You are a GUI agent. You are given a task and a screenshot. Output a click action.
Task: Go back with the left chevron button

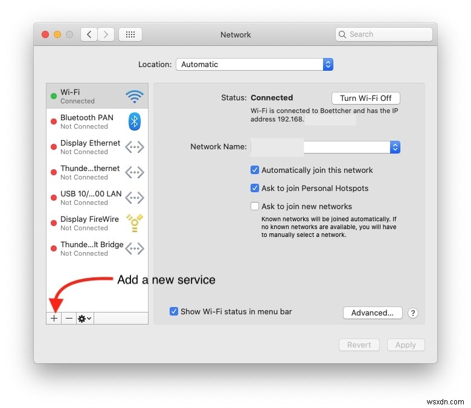tap(89, 34)
